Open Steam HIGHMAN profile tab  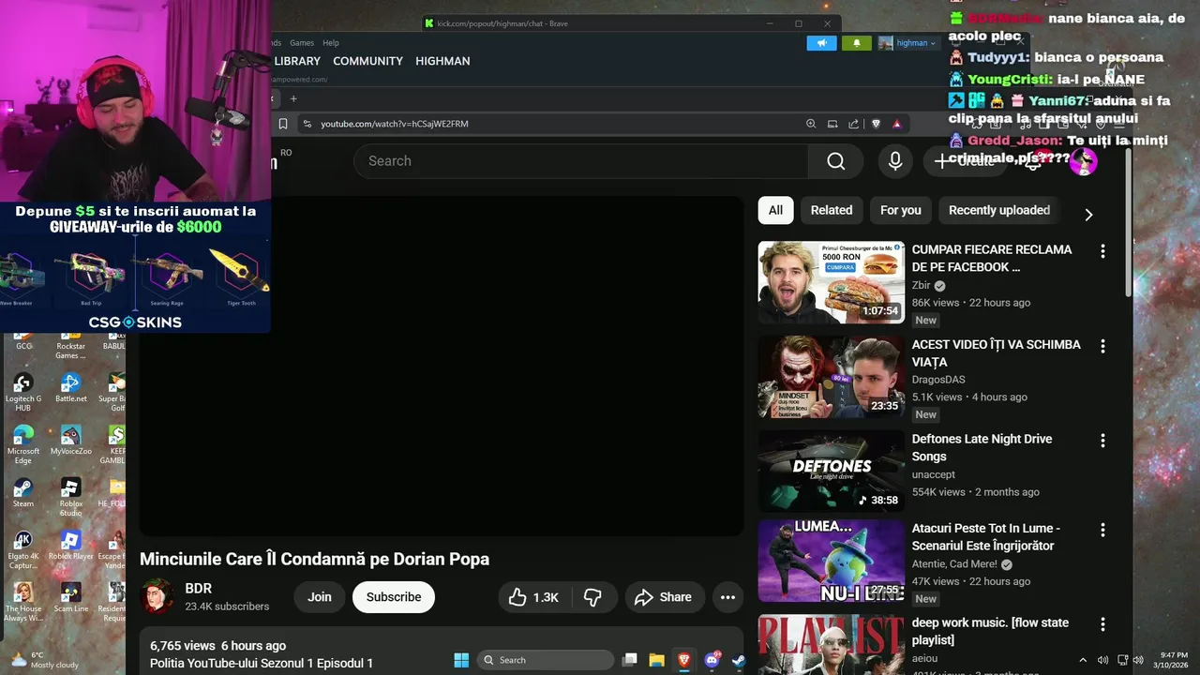tap(442, 61)
